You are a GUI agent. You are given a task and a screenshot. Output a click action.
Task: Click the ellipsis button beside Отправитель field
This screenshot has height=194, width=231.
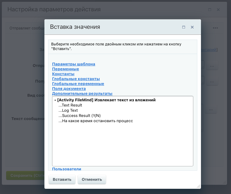pyautogui.click(x=212, y=65)
